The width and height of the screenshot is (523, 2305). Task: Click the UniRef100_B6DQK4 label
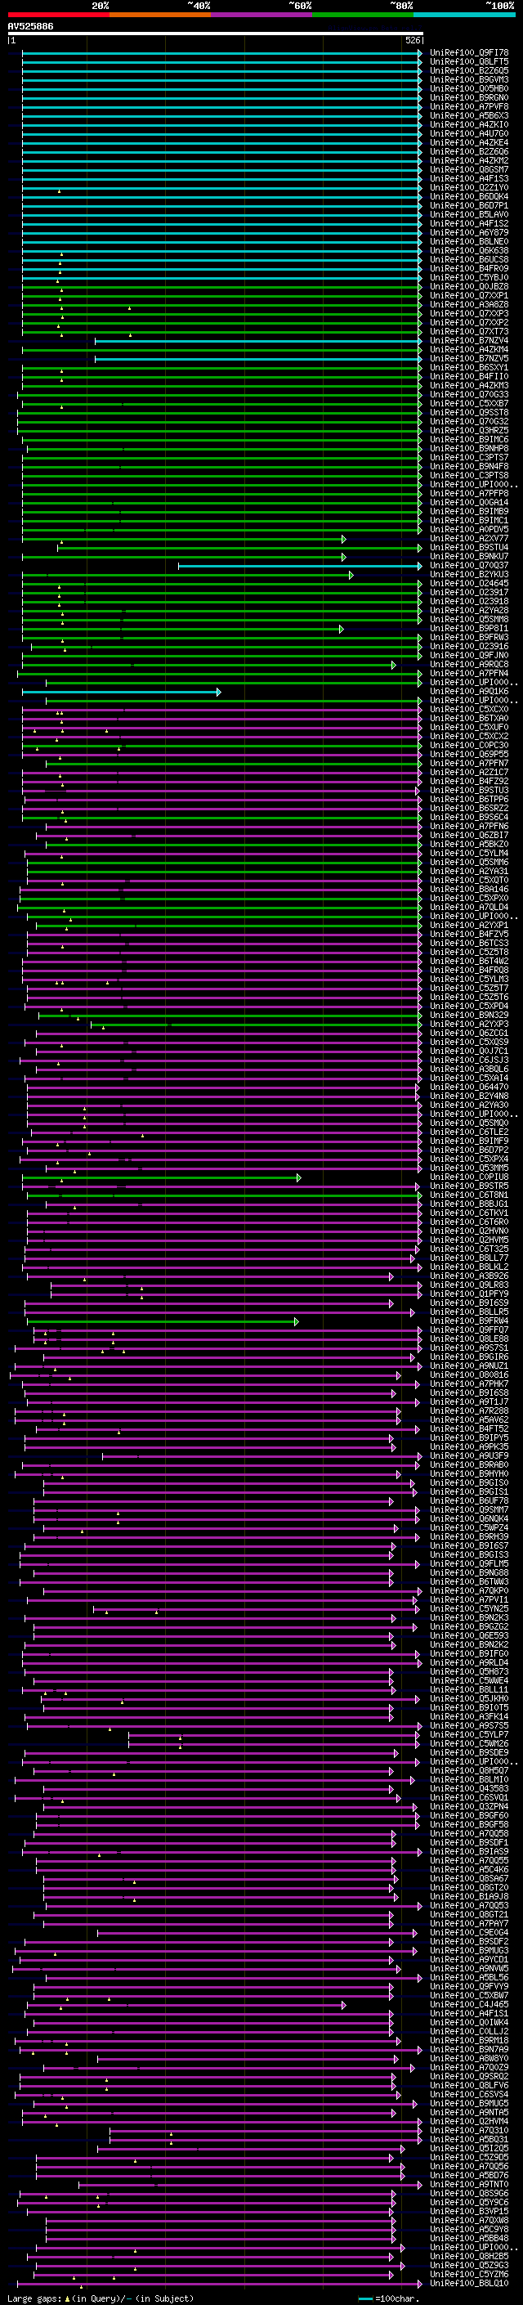click(x=469, y=197)
